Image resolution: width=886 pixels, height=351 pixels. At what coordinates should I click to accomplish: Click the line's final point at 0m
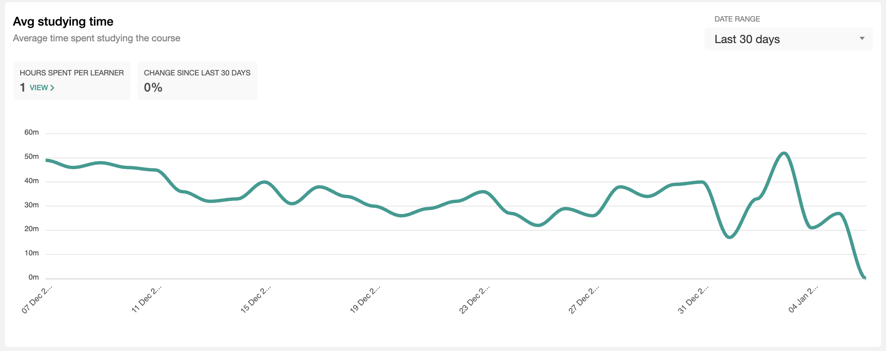(x=865, y=278)
